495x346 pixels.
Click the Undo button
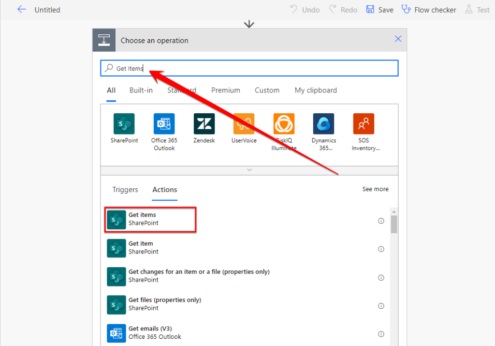click(x=305, y=10)
